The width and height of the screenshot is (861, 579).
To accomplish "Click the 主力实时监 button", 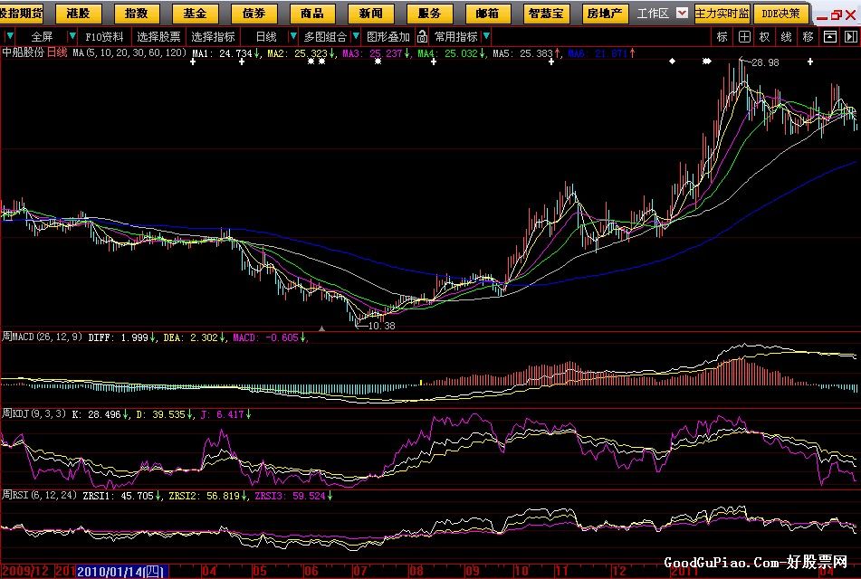I will coord(722,14).
